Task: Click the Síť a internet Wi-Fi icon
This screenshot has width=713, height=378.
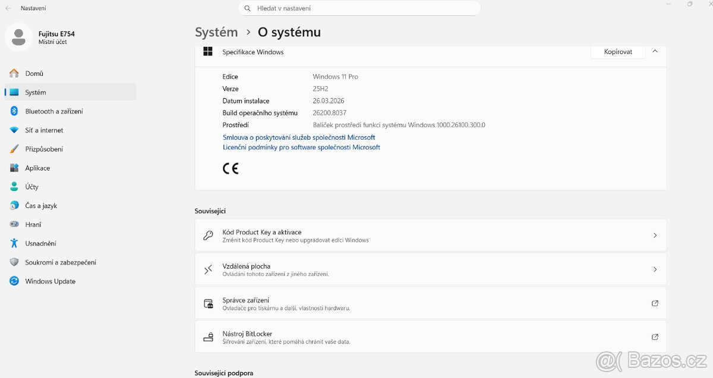Action: point(14,130)
